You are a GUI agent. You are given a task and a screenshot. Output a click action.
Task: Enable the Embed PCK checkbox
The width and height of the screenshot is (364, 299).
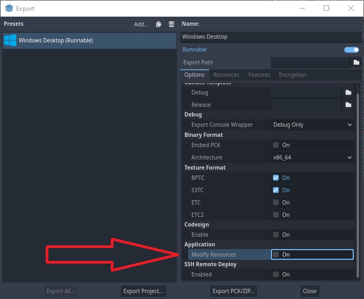(275, 145)
